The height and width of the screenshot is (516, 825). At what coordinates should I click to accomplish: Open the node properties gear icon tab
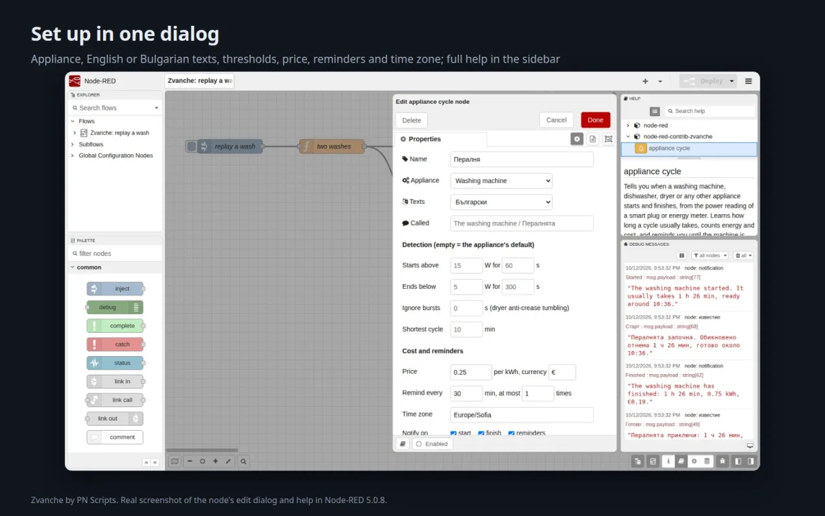coord(577,139)
